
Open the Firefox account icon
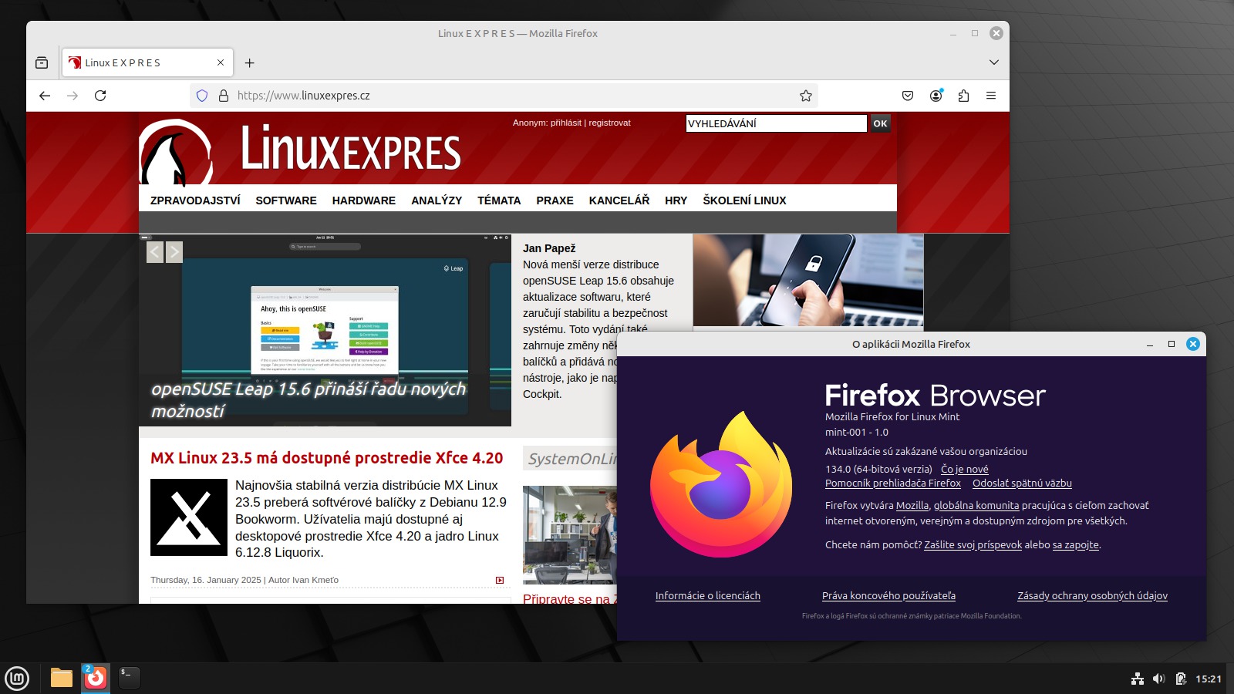936,96
